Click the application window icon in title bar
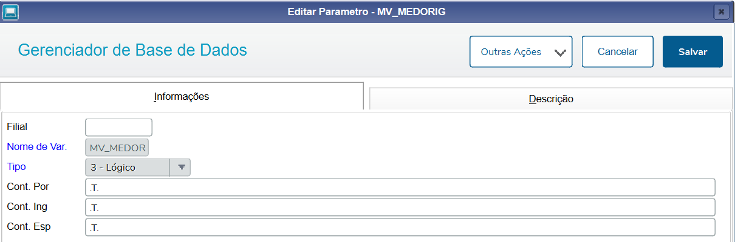 [x=11, y=11]
